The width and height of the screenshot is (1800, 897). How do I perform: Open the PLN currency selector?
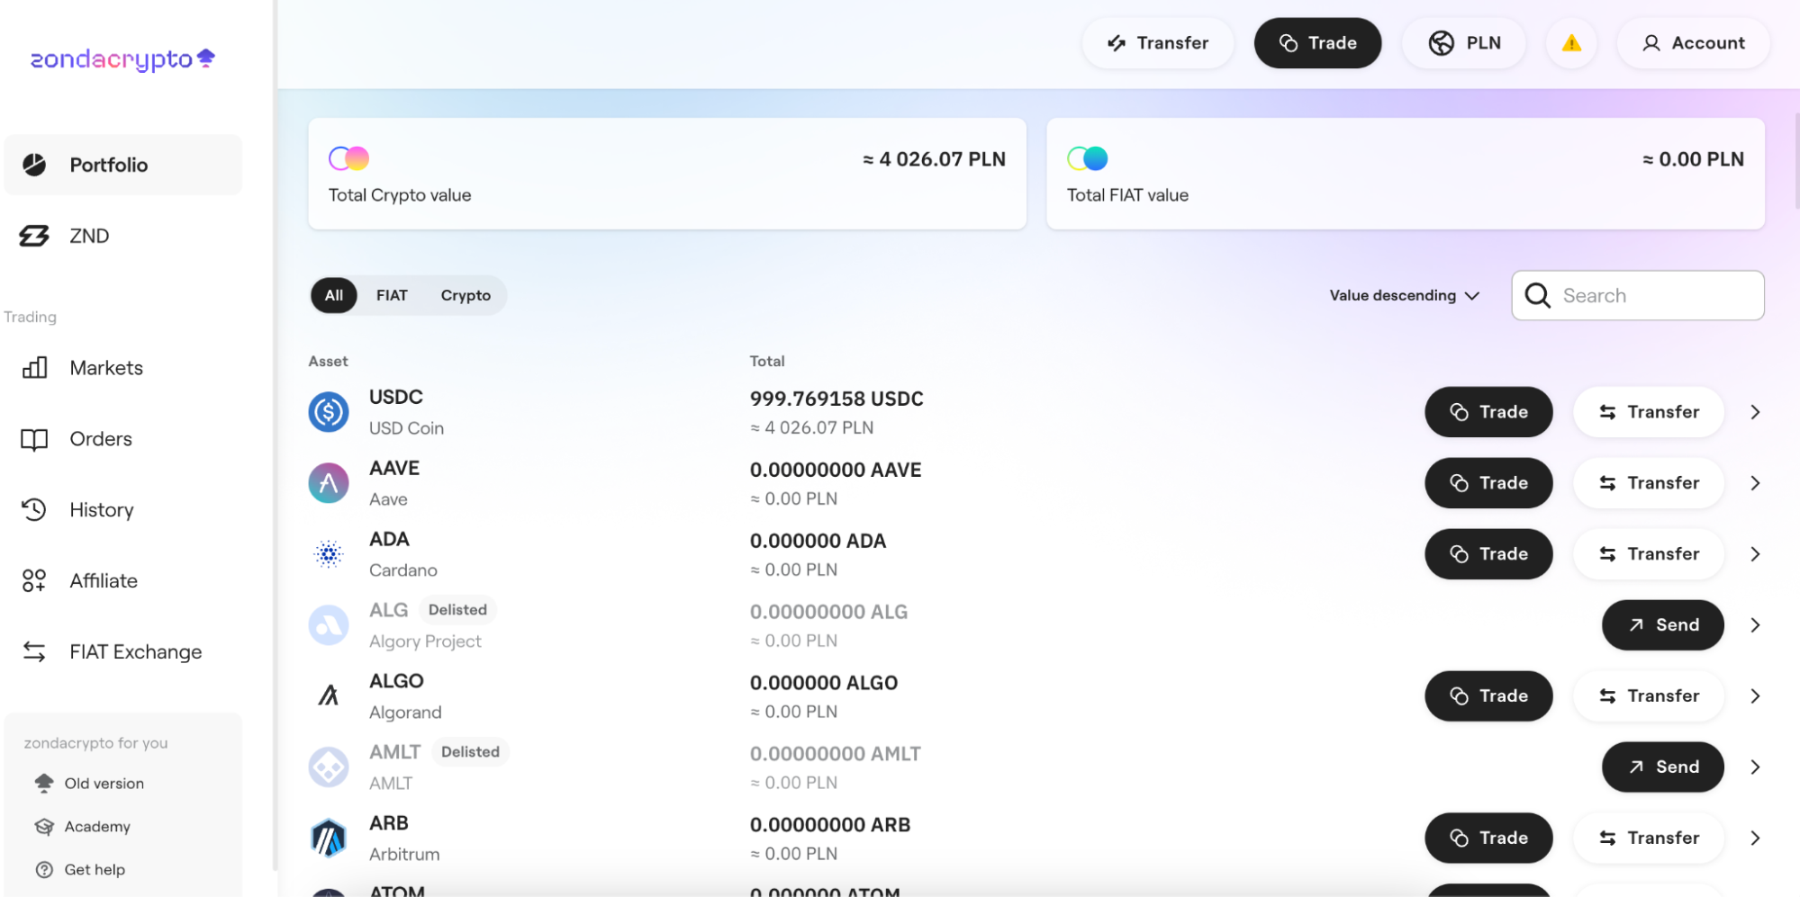pyautogui.click(x=1464, y=43)
